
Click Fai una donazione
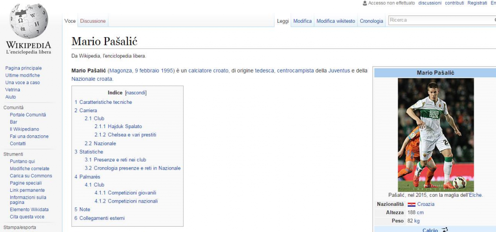[29, 137]
